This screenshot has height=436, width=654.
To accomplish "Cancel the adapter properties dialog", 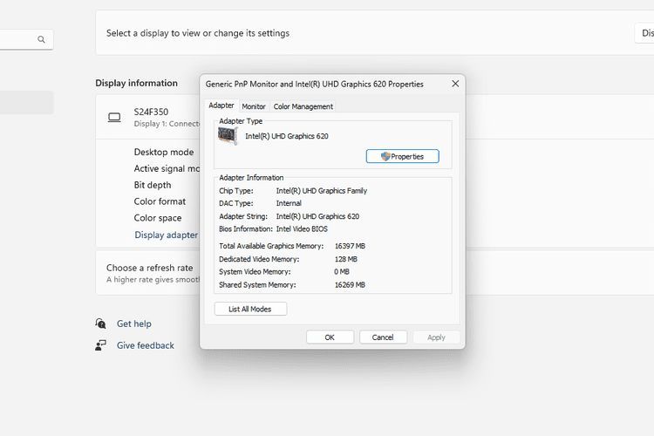I will tap(383, 337).
